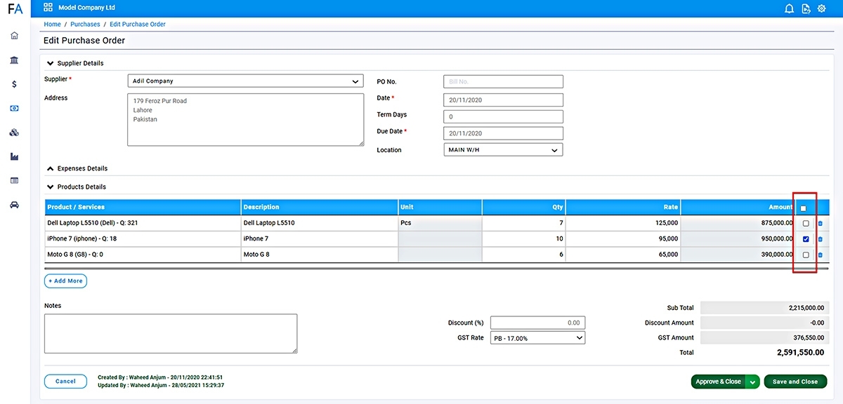
Task: Delete the Moto G 8 row
Action: coord(820,255)
